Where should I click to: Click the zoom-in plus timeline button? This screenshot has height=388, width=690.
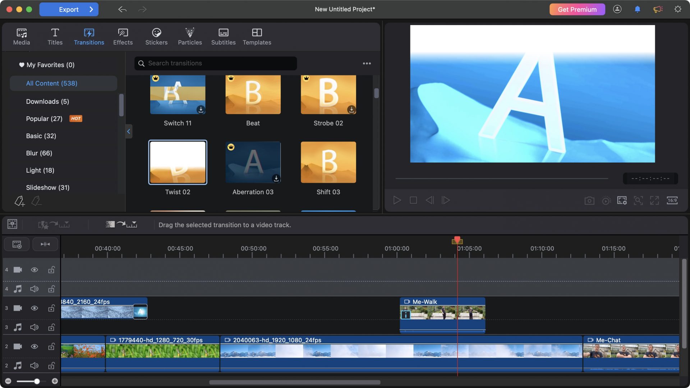(x=55, y=381)
